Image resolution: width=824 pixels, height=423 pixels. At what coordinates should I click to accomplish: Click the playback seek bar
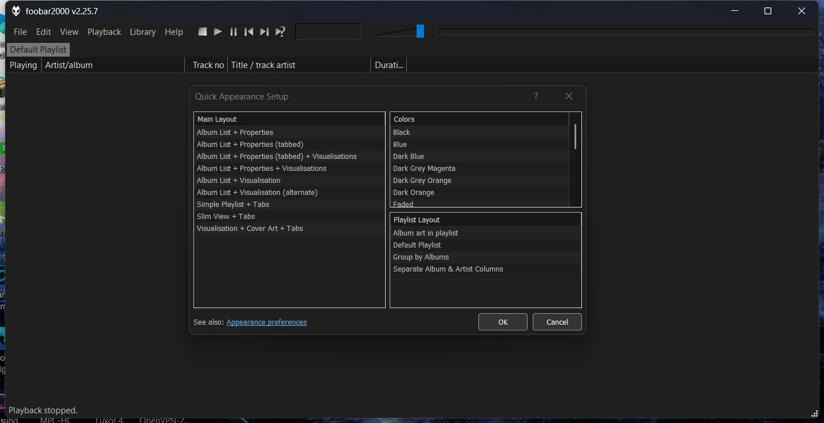coord(627,32)
